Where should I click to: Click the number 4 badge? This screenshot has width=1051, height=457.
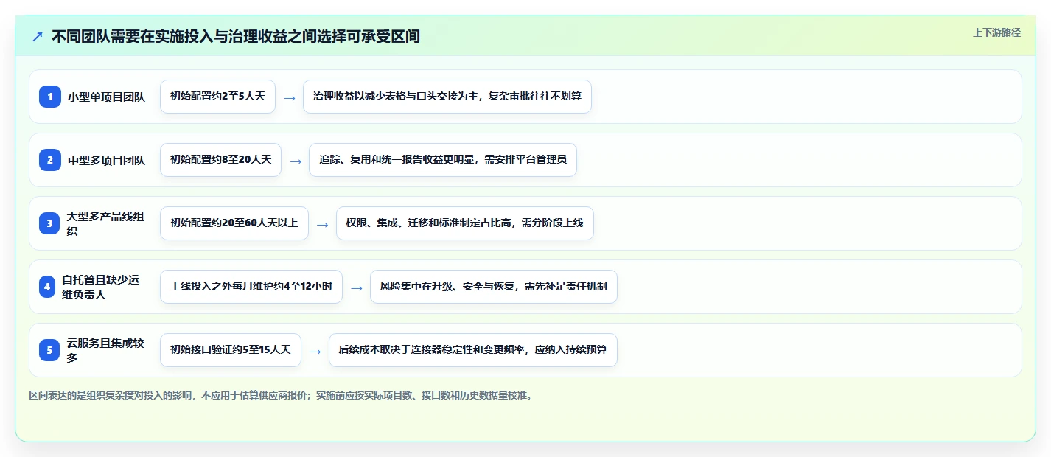pos(47,287)
